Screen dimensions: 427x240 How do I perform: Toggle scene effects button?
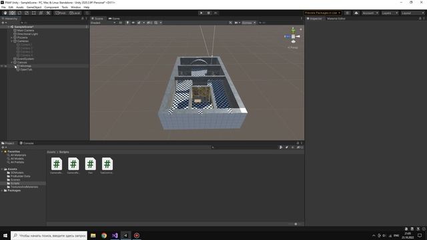(x=139, y=23)
